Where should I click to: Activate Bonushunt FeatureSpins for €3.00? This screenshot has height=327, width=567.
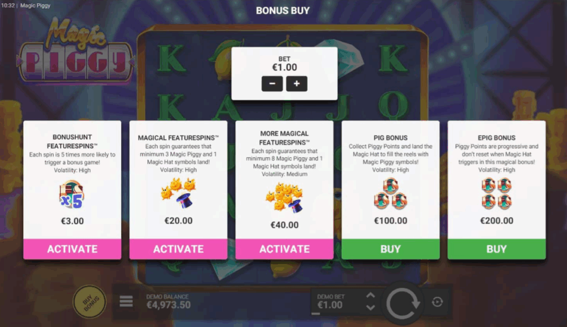pyautogui.click(x=73, y=249)
